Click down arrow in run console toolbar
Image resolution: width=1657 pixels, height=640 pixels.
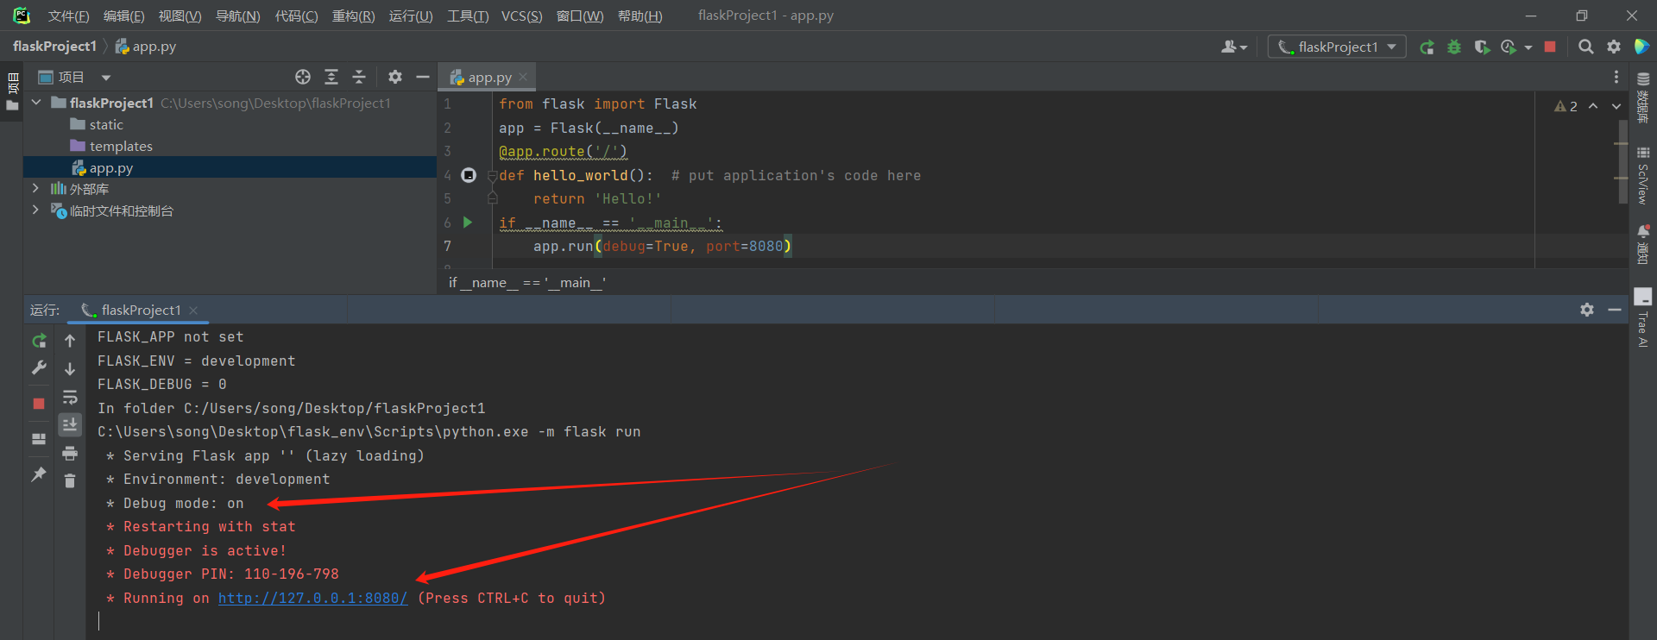(x=70, y=368)
